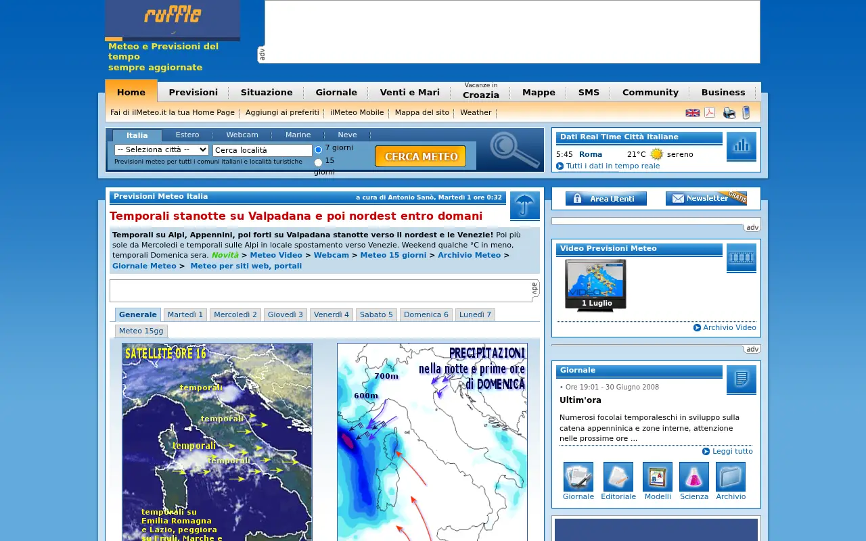
Task: Open the Seleziona città dropdown
Action: pyautogui.click(x=162, y=149)
